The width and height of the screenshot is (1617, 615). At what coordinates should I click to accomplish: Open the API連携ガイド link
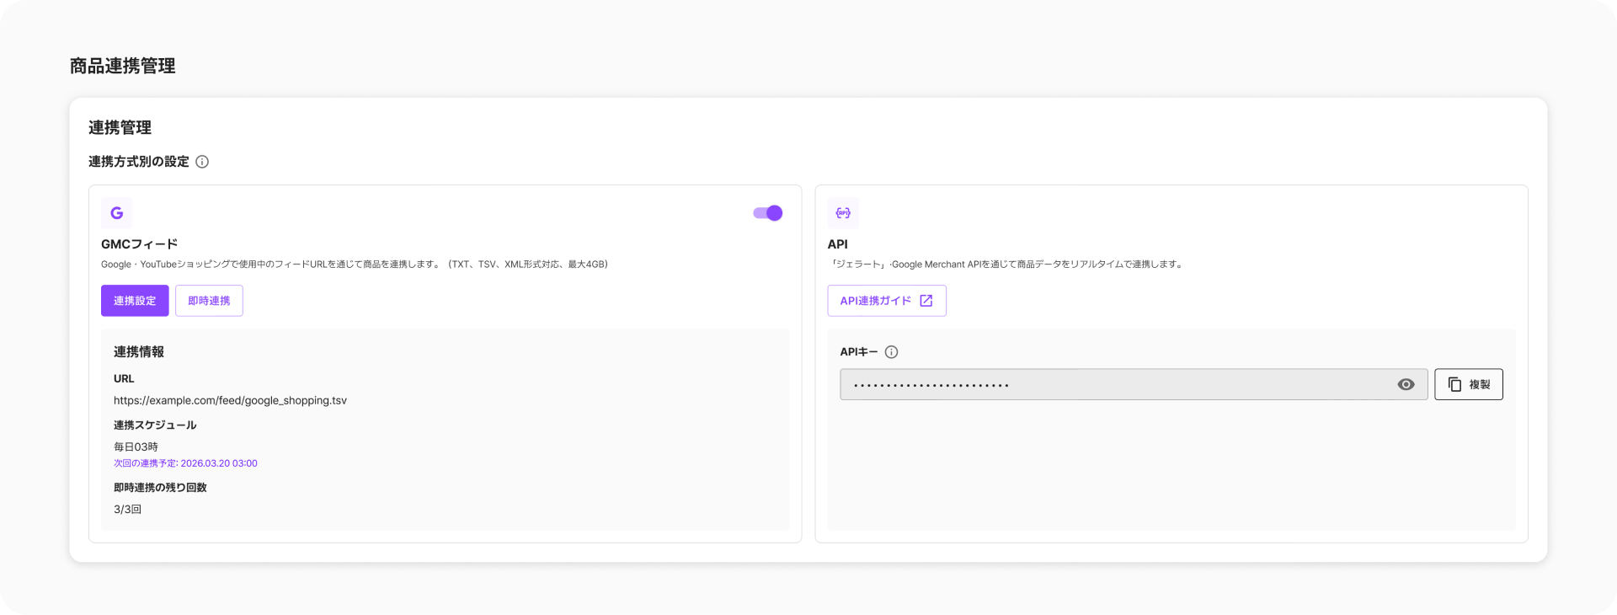[x=876, y=301]
